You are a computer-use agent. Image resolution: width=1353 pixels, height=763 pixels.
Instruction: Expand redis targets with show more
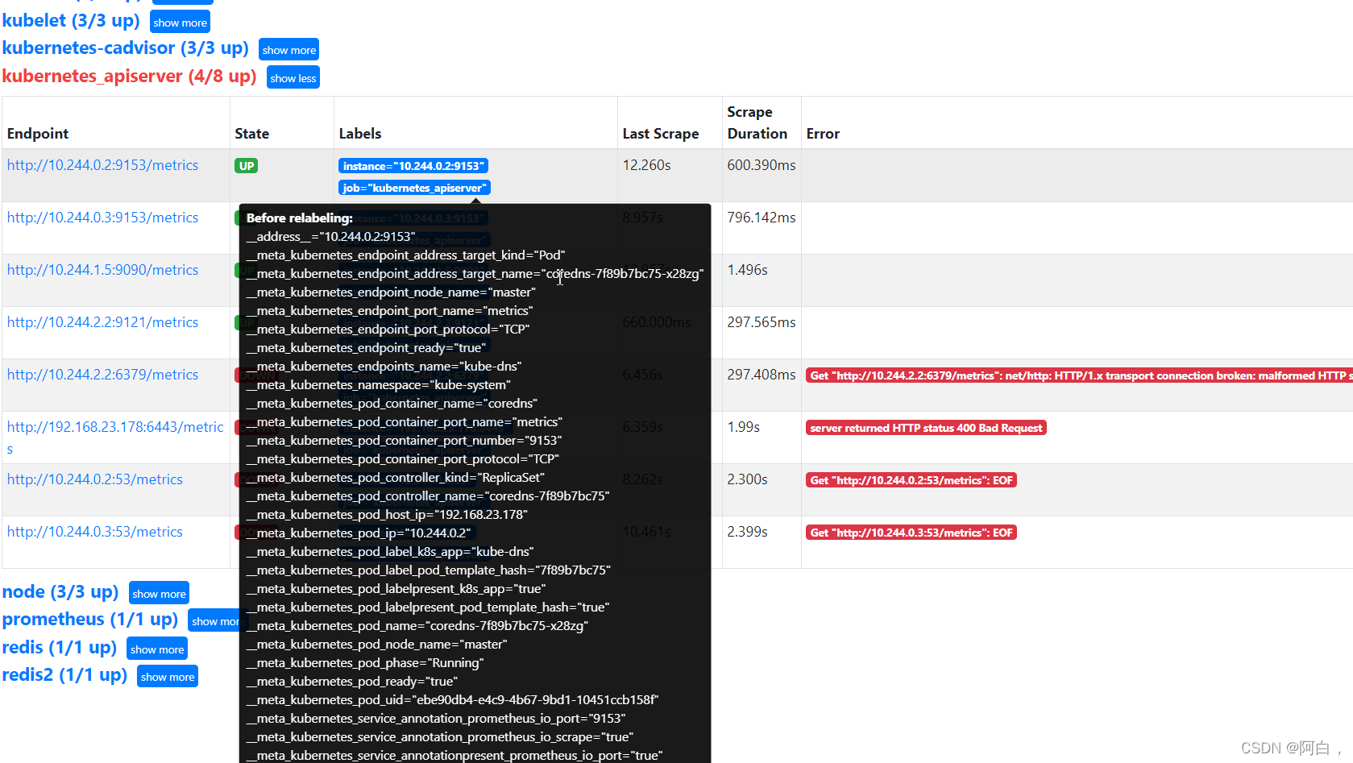(157, 649)
